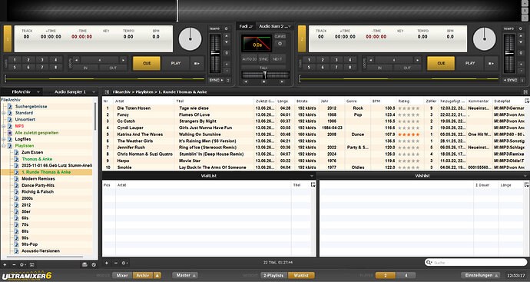Toggle the TALK button
Image resolution: width=530 pixels, height=282 pixels.
[x=263, y=68]
